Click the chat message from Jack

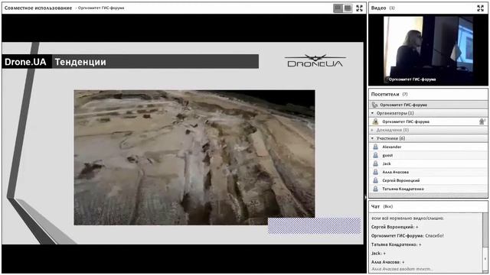tap(378, 253)
